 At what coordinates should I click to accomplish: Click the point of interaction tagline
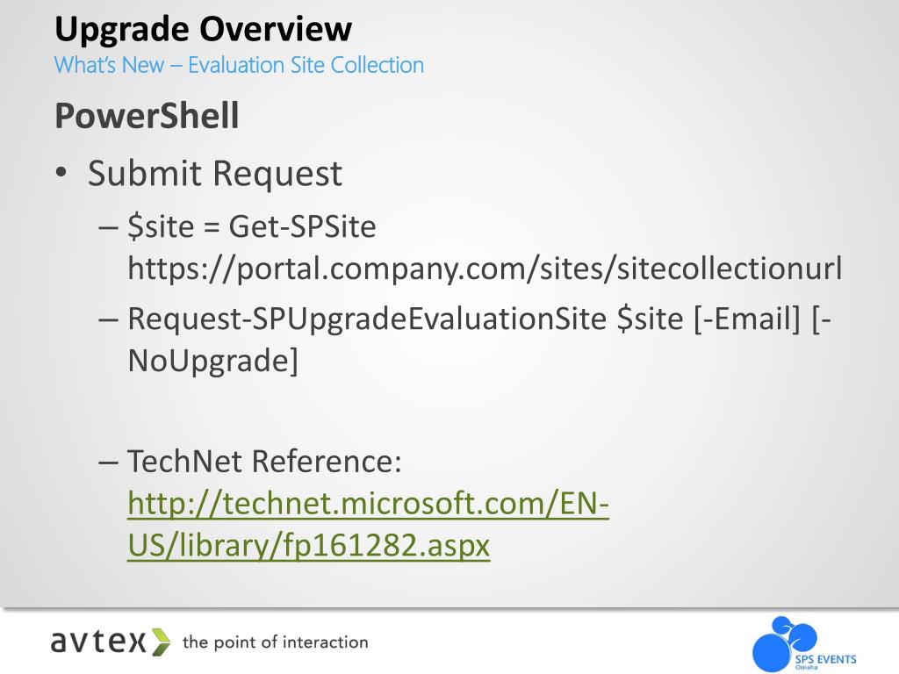[275, 642]
